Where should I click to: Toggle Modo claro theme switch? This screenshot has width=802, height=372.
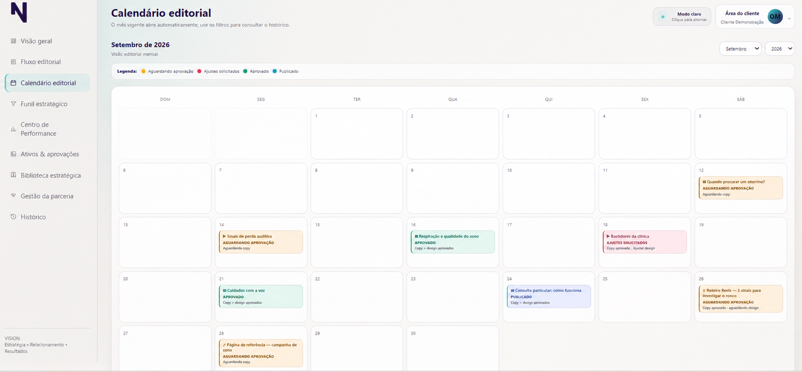(682, 17)
